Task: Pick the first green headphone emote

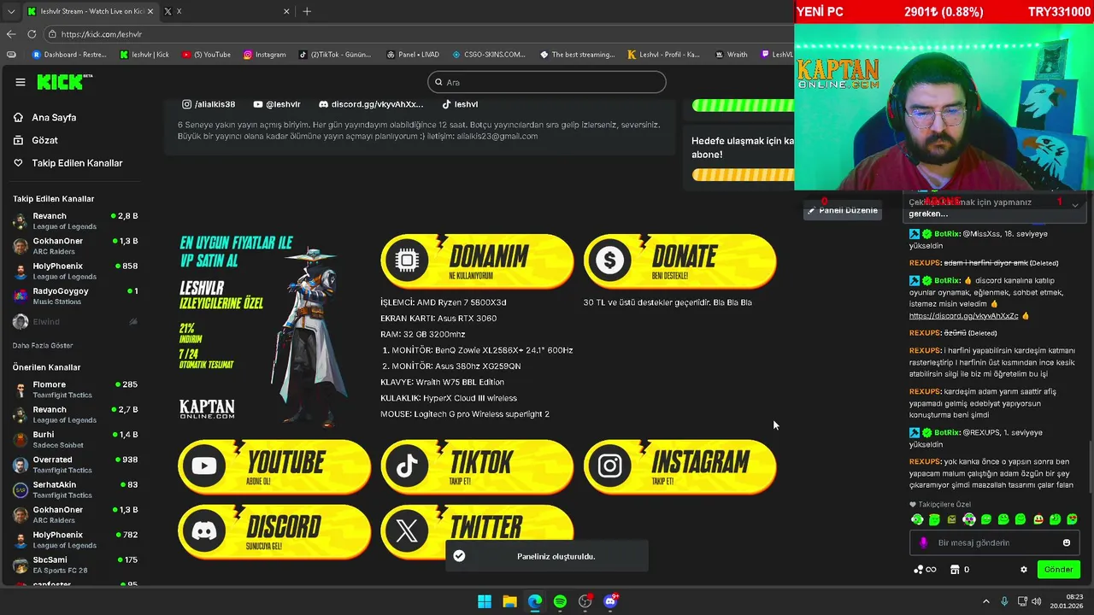Action: point(917,519)
